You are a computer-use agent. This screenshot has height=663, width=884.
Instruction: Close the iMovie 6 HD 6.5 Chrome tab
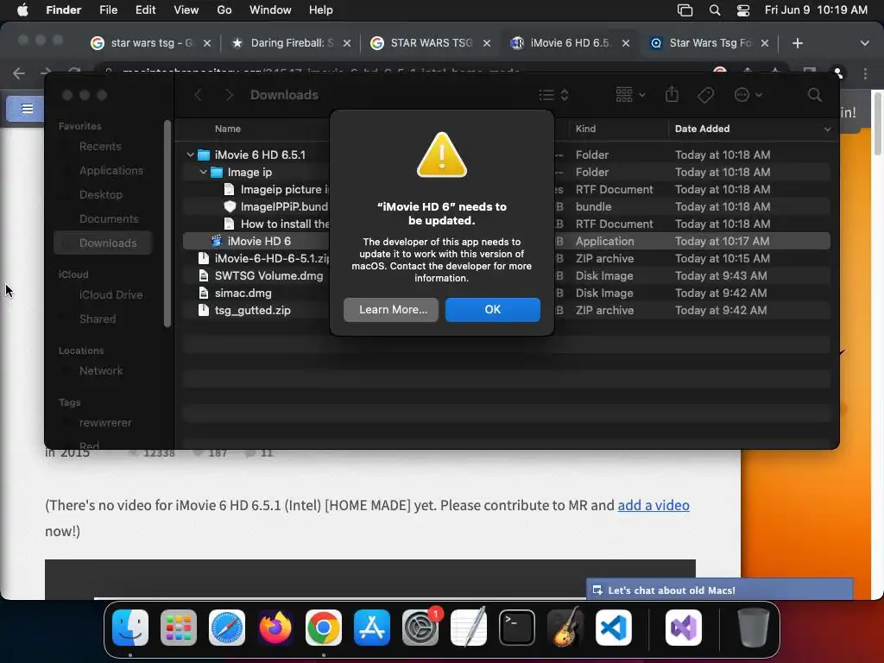pos(626,43)
